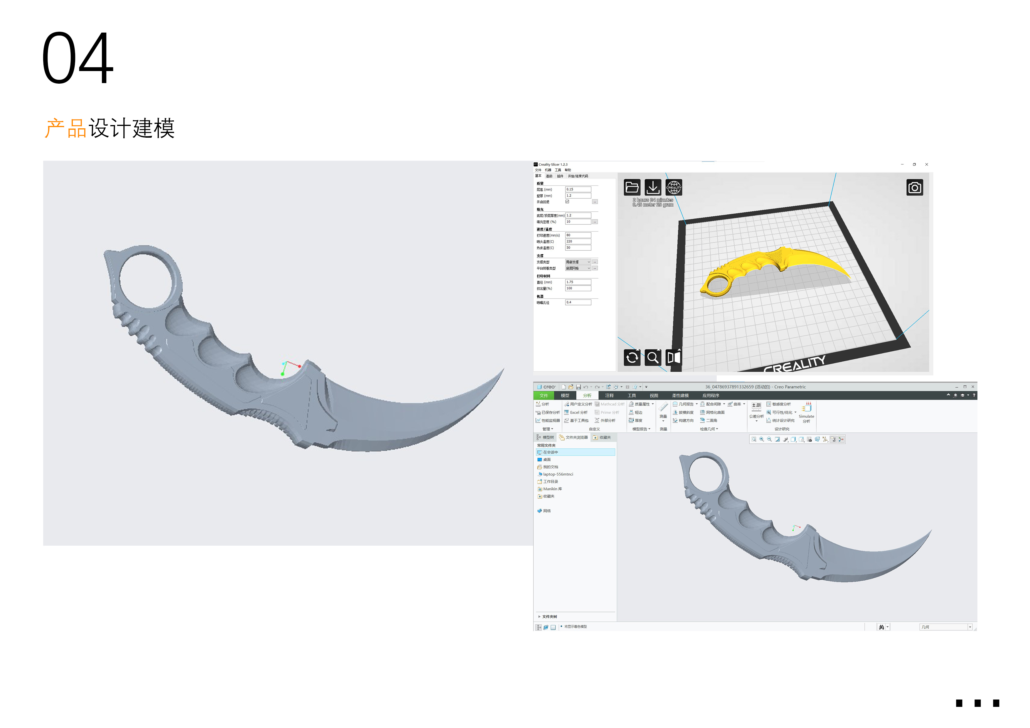Switch to the 高级 tab in Creality Slicer
Image resolution: width=1030 pixels, height=728 pixels.
[550, 176]
